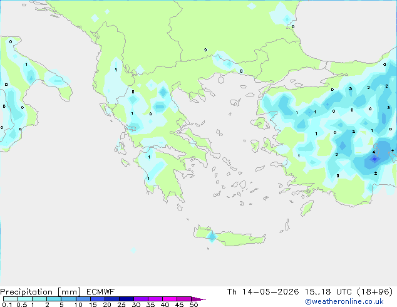This screenshot has width=397, height=307.
Task: Click the small blue precipitation patch on western Crete
Action: tap(212, 236)
